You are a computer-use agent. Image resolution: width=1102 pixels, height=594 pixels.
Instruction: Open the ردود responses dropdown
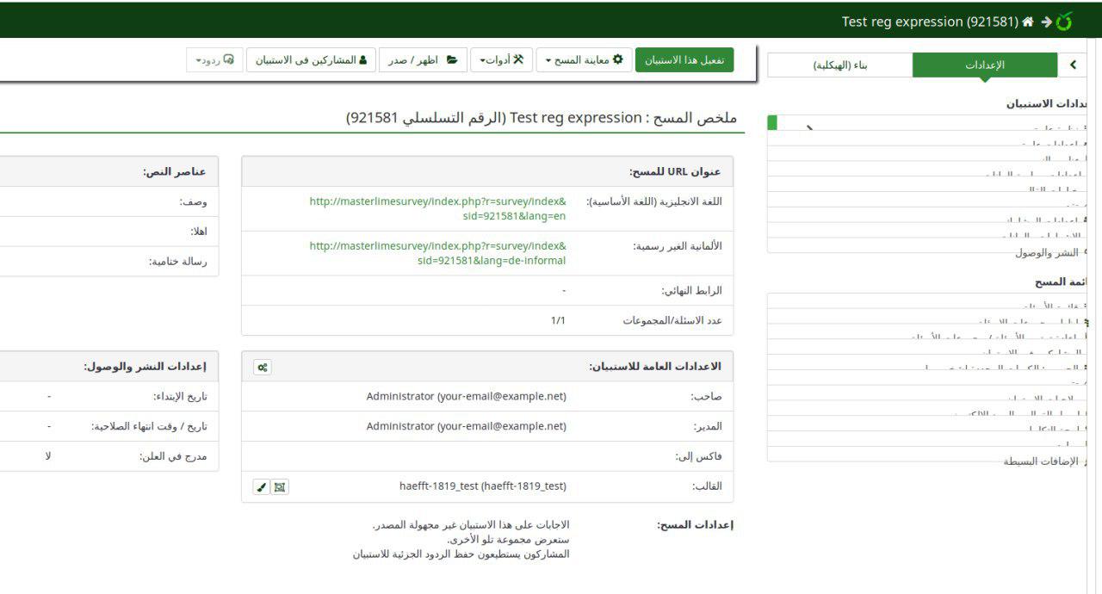tap(215, 60)
